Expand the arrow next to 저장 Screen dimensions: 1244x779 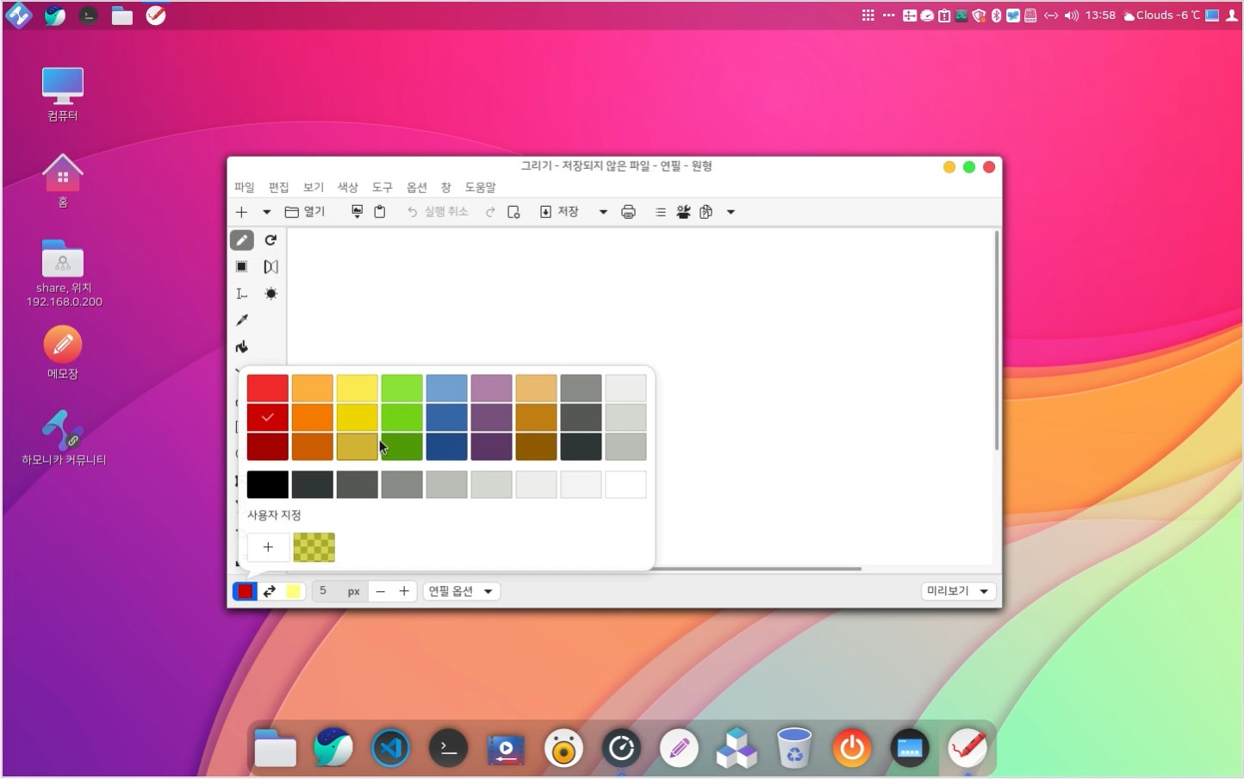603,212
